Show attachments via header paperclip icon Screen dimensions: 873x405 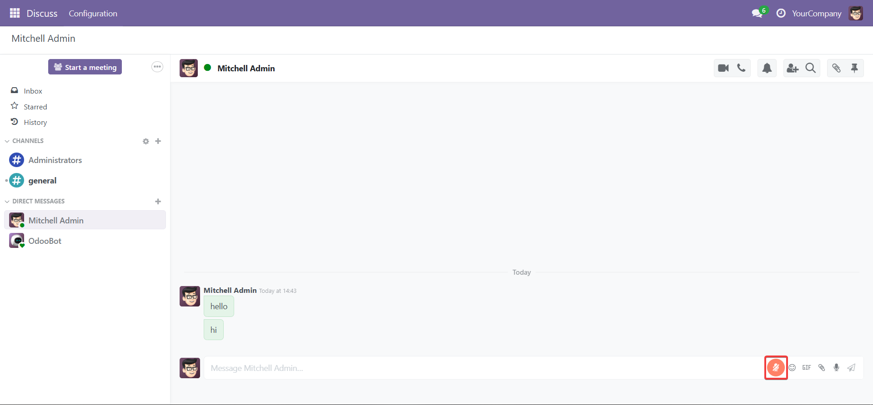click(x=836, y=68)
